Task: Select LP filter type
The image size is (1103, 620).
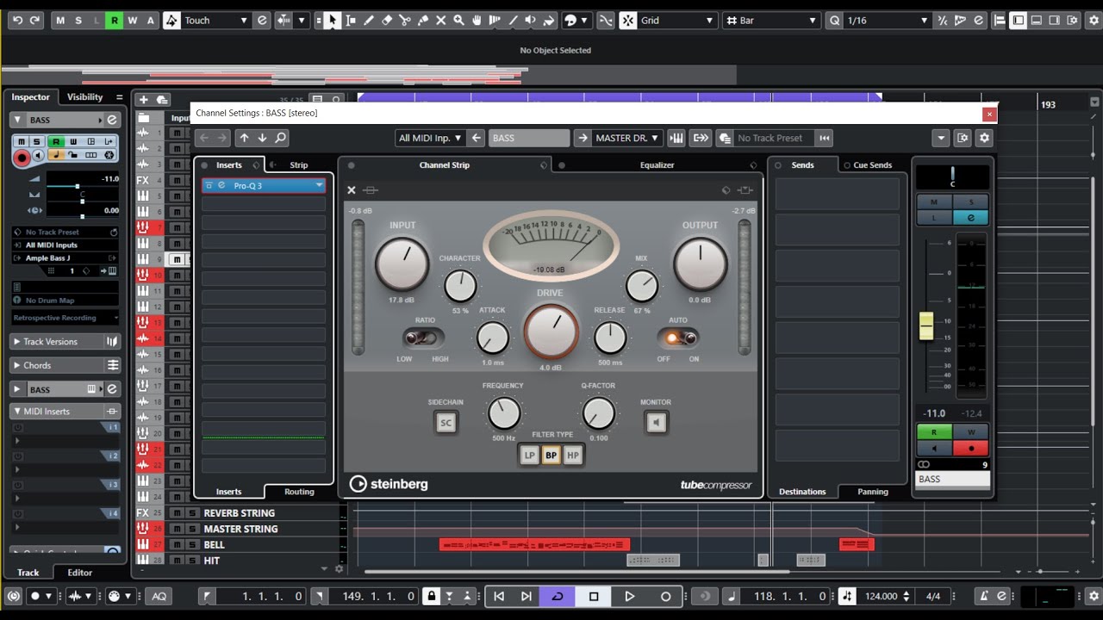Action: tap(530, 456)
